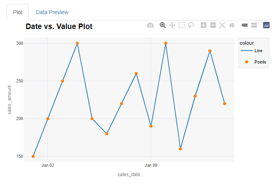Click the first data point at 150
The image size is (275, 184).
tap(33, 156)
